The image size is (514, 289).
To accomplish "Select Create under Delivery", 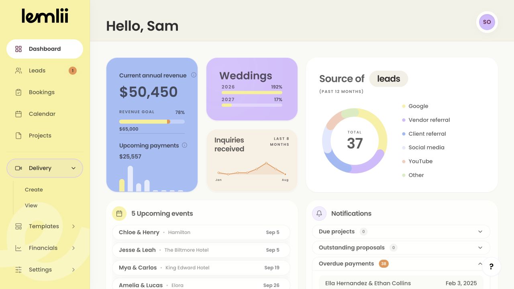I will (x=34, y=190).
